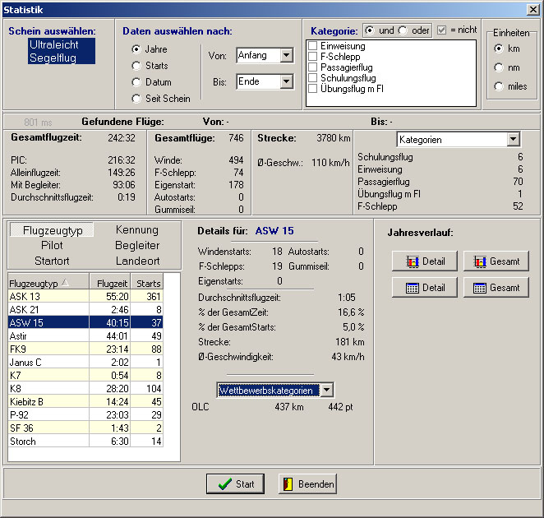Screen dimensions: 544x518
Task: Check the Einweisung category checkbox
Action: coord(312,46)
